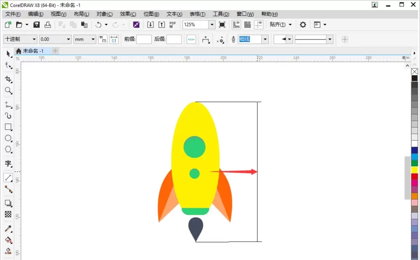The image size is (420, 260).
Task: Toggle grid display
Action: (x=247, y=25)
